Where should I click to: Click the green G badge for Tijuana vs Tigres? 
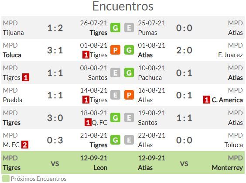click(115, 28)
